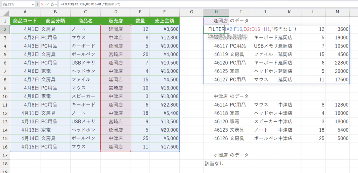Click cell C8 ファイル in the source table
This screenshot has height=173, width=358.
click(85, 79)
